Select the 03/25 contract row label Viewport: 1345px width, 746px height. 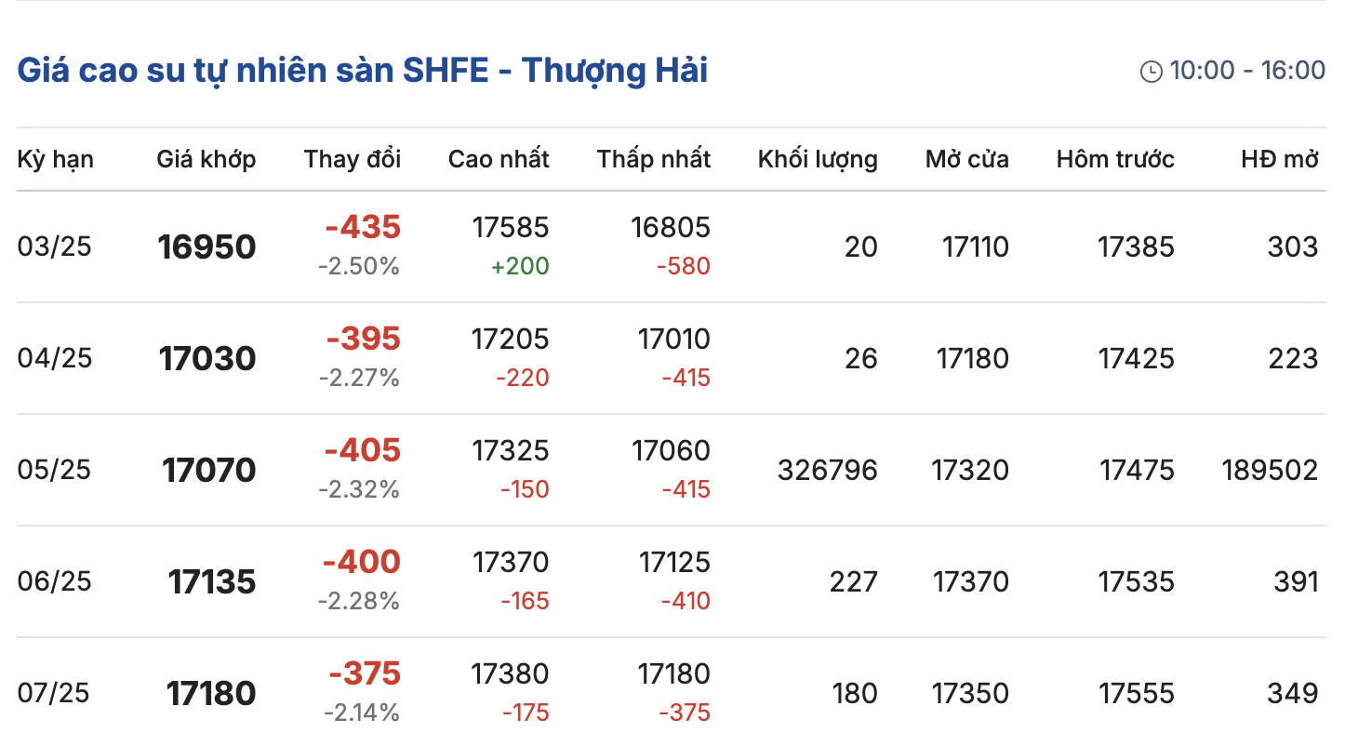pyautogui.click(x=55, y=247)
